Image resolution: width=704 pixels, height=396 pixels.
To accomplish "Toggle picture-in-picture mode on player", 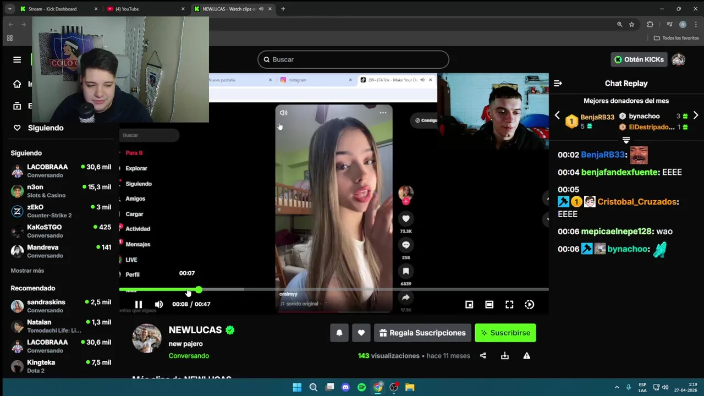I will pyautogui.click(x=469, y=304).
